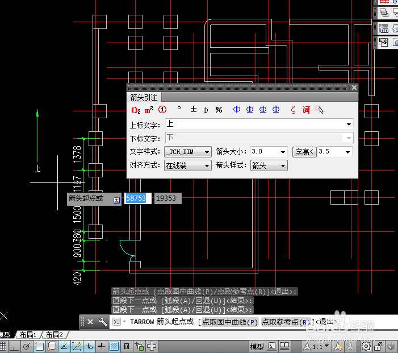
Task: Toggle selection cycling status icon
Action: pyautogui.click(x=139, y=346)
